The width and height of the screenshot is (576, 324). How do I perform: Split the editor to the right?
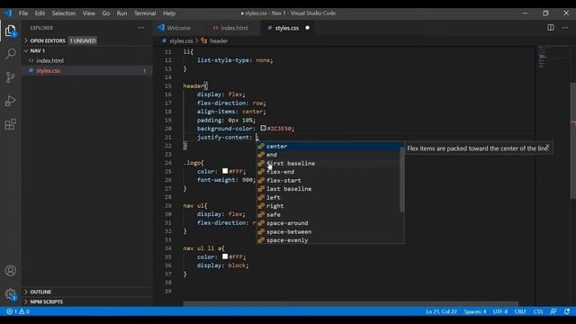(551, 28)
